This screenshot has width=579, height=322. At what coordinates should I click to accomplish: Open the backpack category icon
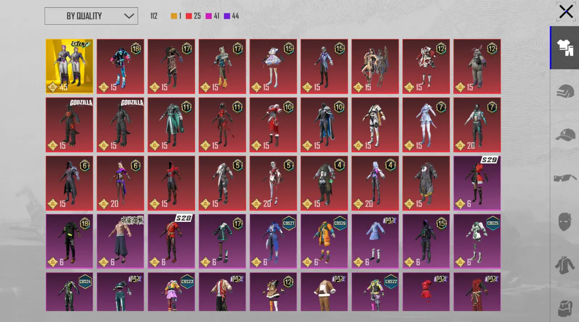point(565,309)
